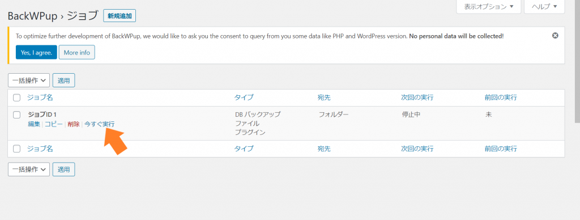Open the ヘルプ dropdown tab
580x220 pixels.
(545, 6)
